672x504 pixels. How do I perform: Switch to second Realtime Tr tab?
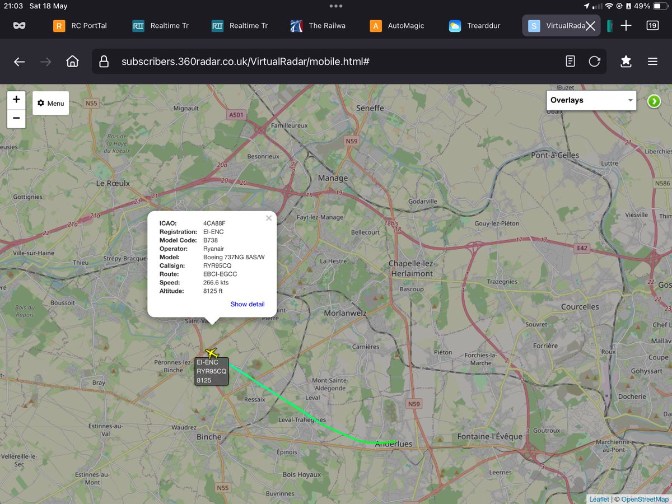tap(240, 26)
